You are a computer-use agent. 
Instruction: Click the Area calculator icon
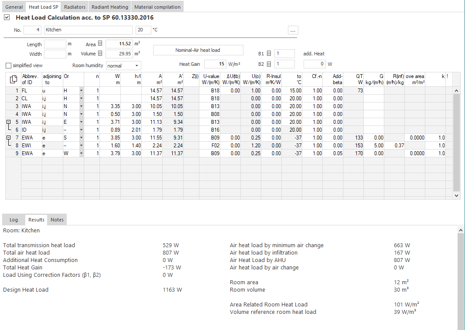100,44
